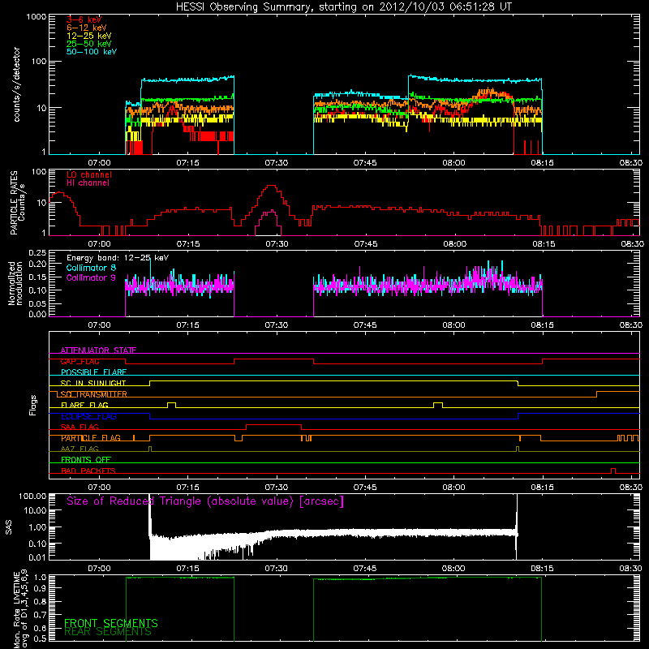
Task: Click the Mon. Rate LIVETIME axis label
Action: pyautogui.click(x=21, y=609)
